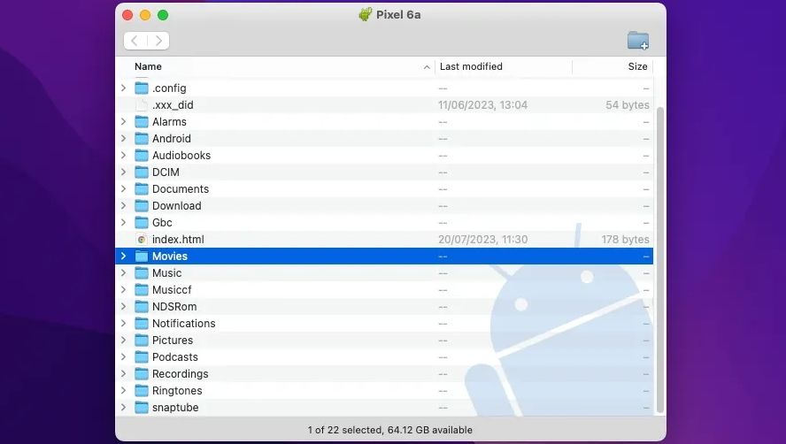Click the Movies folder icon
This screenshot has width=786, height=444.
click(142, 256)
